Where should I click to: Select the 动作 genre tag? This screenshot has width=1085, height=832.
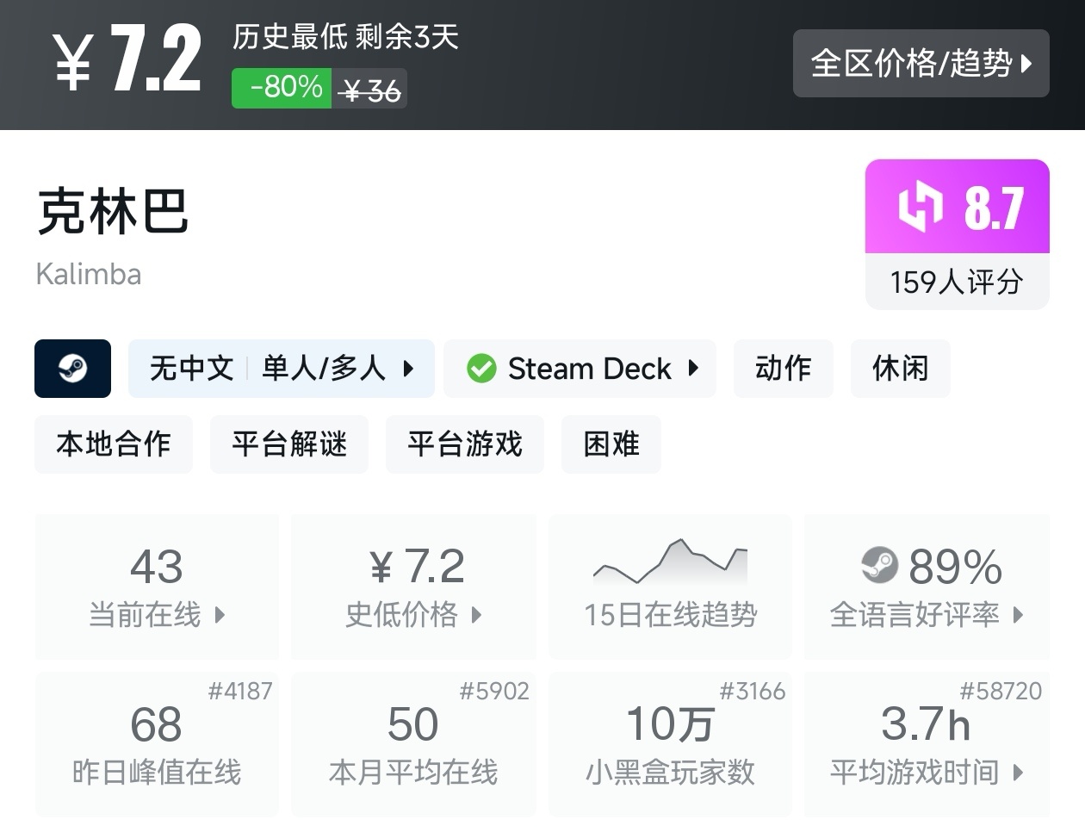pos(783,369)
